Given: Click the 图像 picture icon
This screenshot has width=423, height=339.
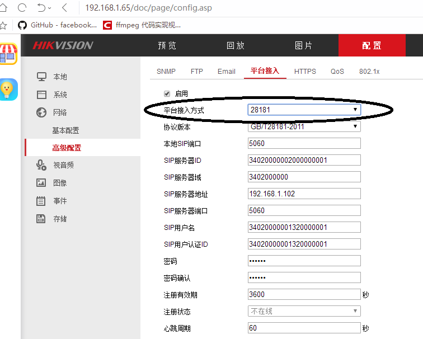Looking at the screenshot, I should pos(41,183).
